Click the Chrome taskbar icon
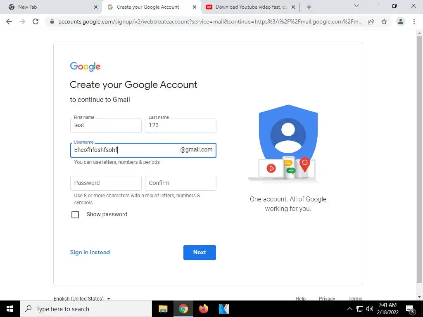423x317 pixels. coord(183,309)
